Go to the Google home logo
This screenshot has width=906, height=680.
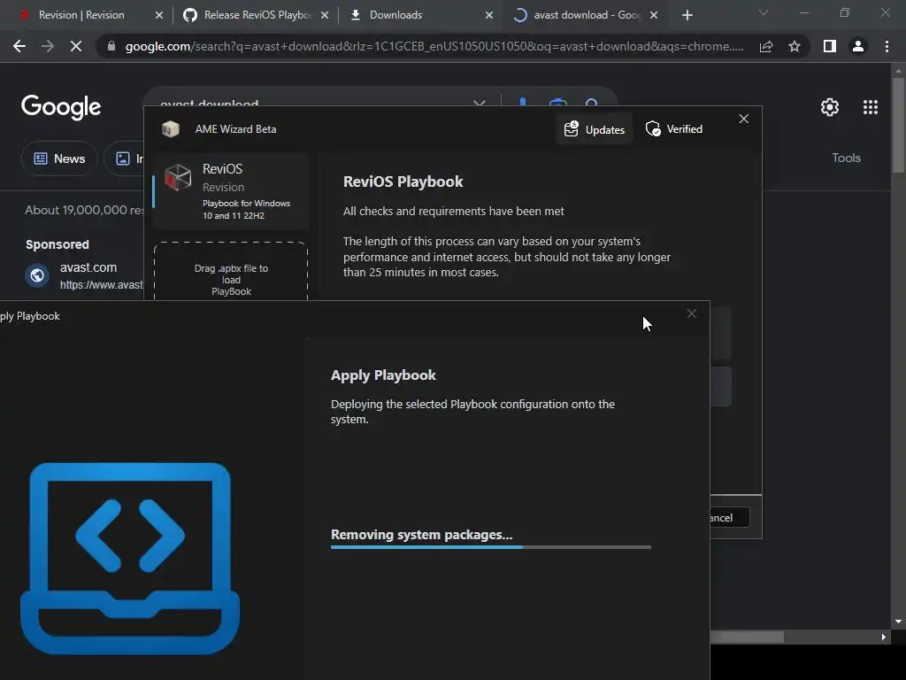(x=61, y=107)
